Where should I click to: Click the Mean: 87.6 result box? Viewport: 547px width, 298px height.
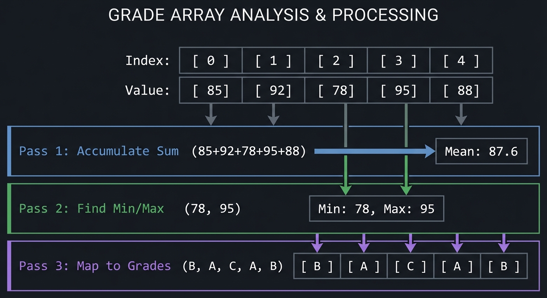(x=481, y=151)
